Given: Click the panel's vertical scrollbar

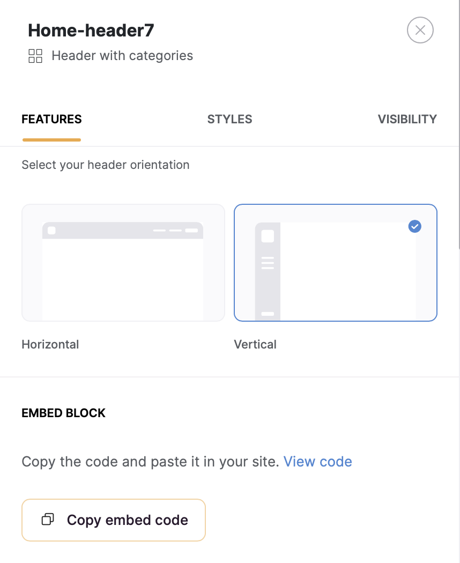Looking at the screenshot, I should [x=459, y=124].
